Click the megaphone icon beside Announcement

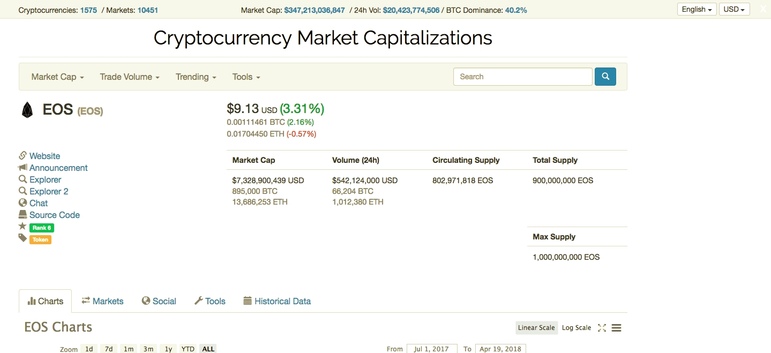(x=23, y=167)
